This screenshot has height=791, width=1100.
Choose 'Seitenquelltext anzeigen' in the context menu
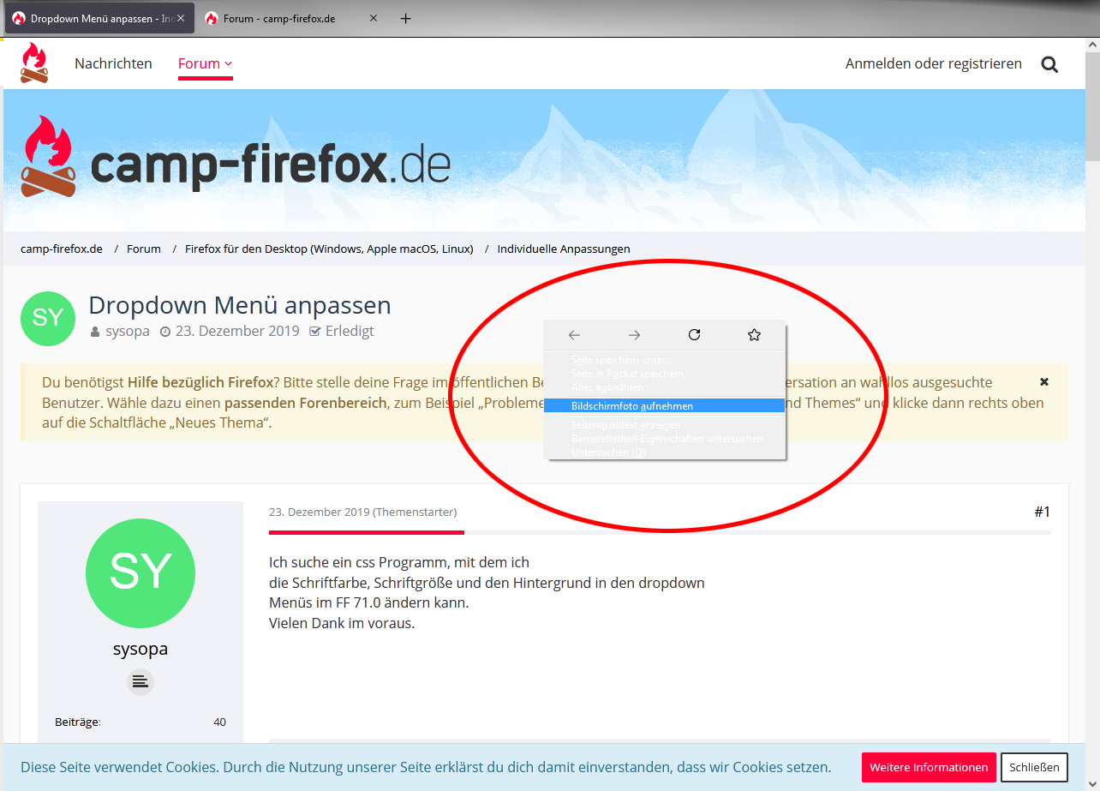pyautogui.click(x=665, y=425)
